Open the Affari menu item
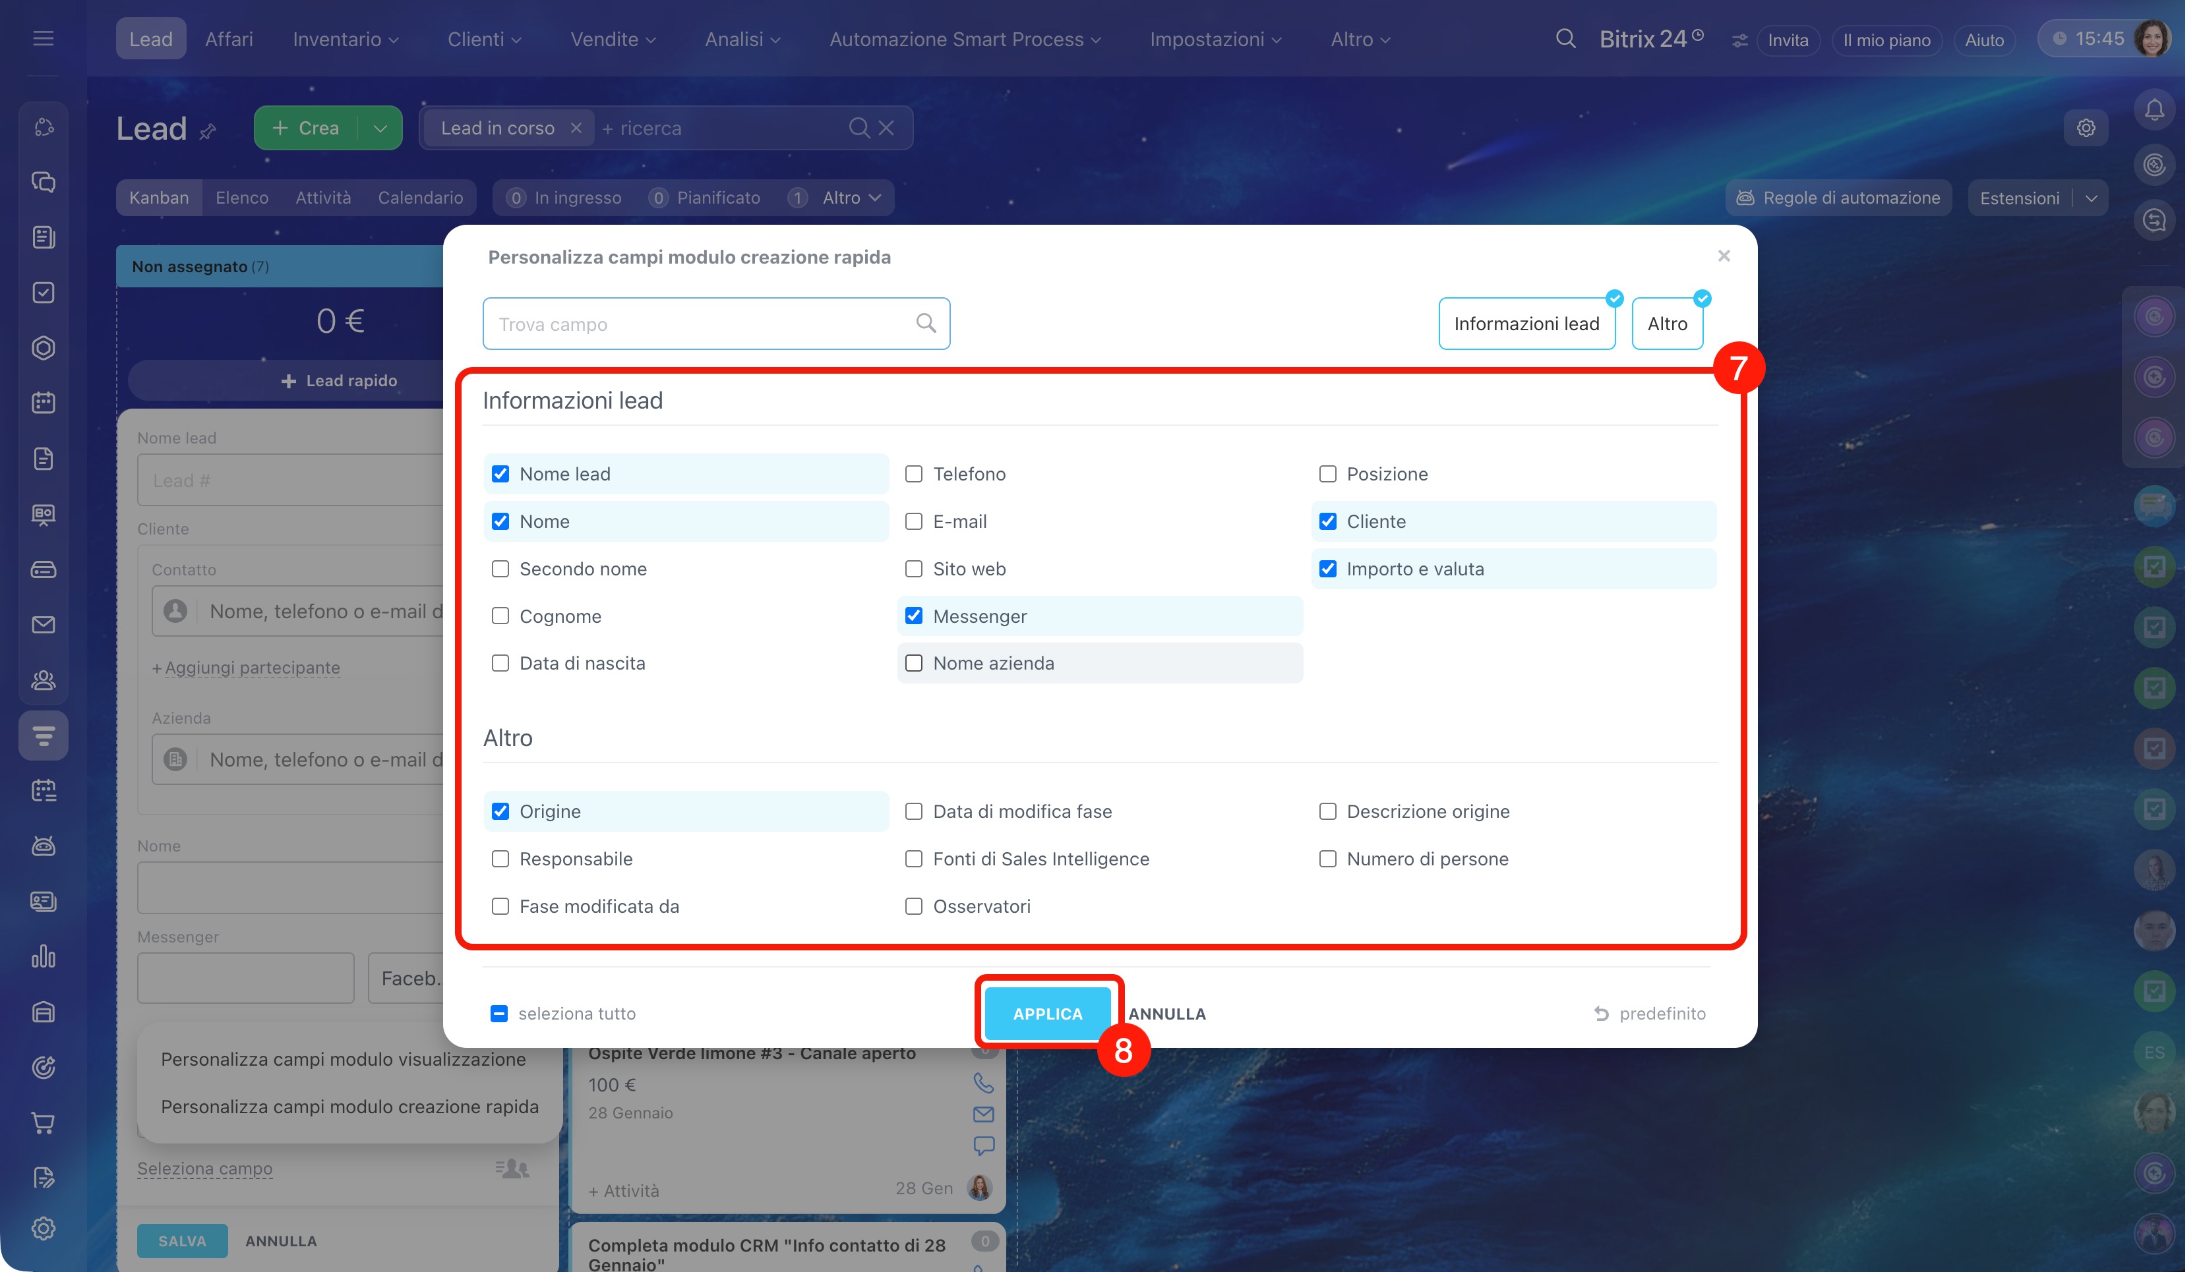 [229, 40]
